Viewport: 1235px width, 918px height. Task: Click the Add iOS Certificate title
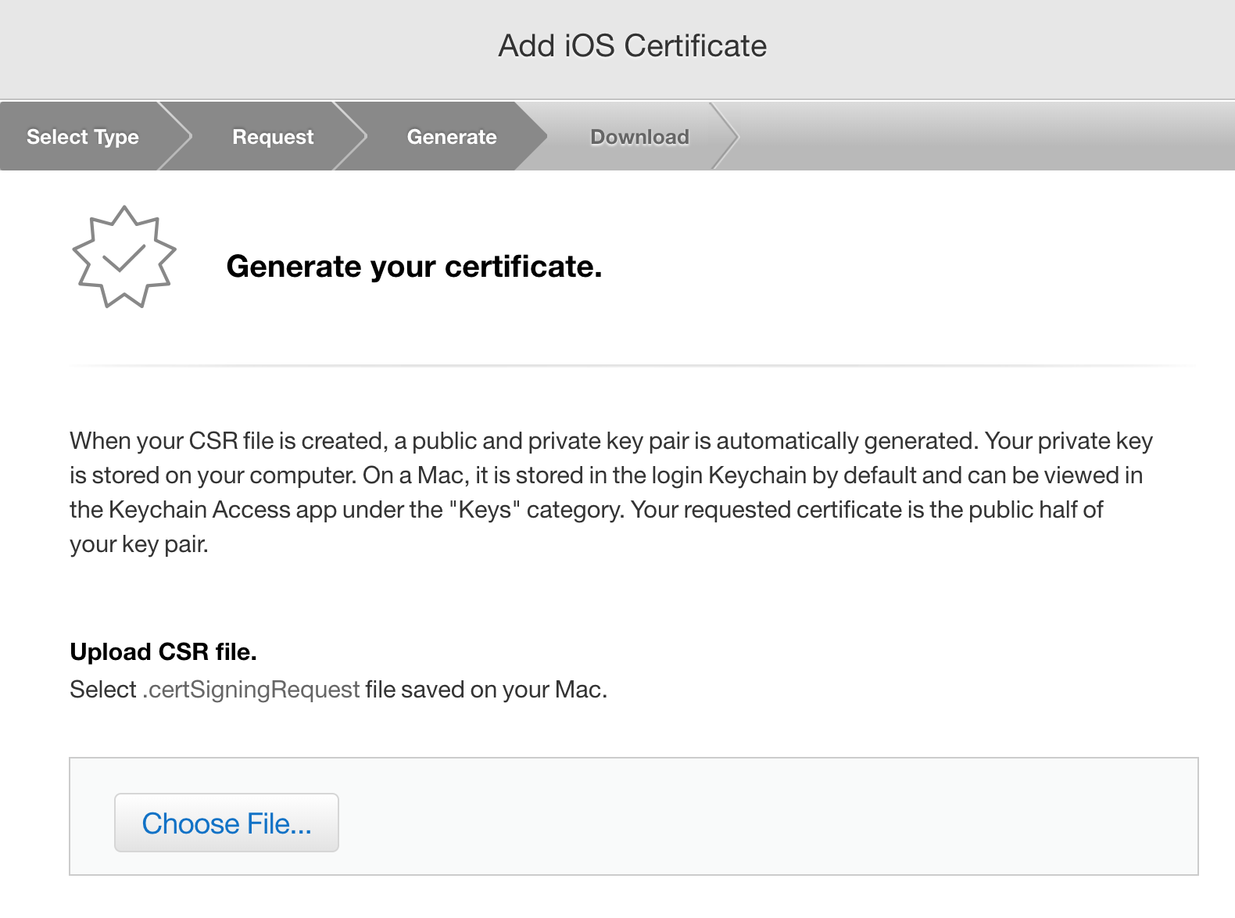[x=632, y=46]
